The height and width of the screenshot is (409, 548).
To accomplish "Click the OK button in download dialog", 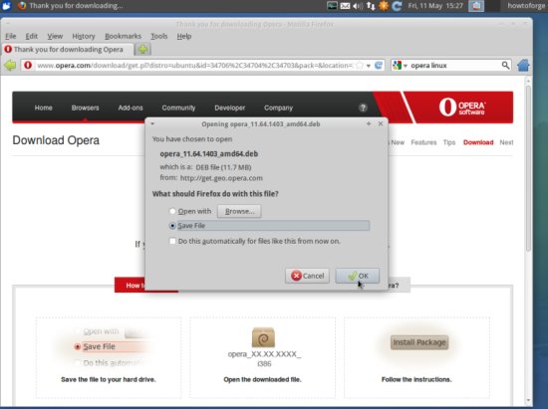I will (x=357, y=276).
